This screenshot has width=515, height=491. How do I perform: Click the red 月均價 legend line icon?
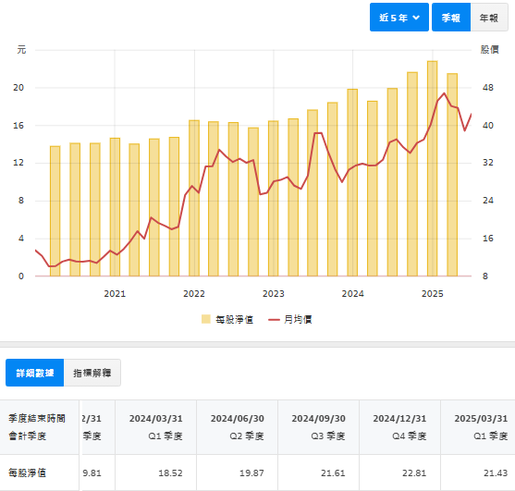274,319
